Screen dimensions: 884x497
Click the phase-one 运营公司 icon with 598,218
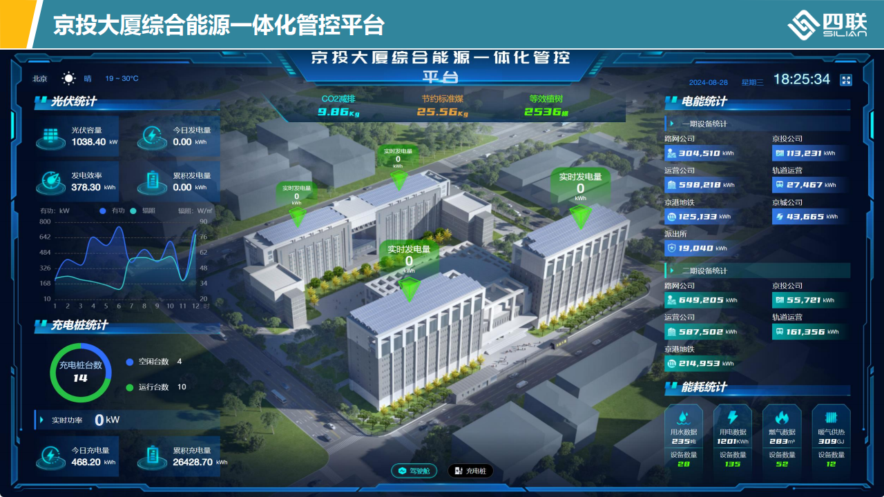(x=671, y=185)
